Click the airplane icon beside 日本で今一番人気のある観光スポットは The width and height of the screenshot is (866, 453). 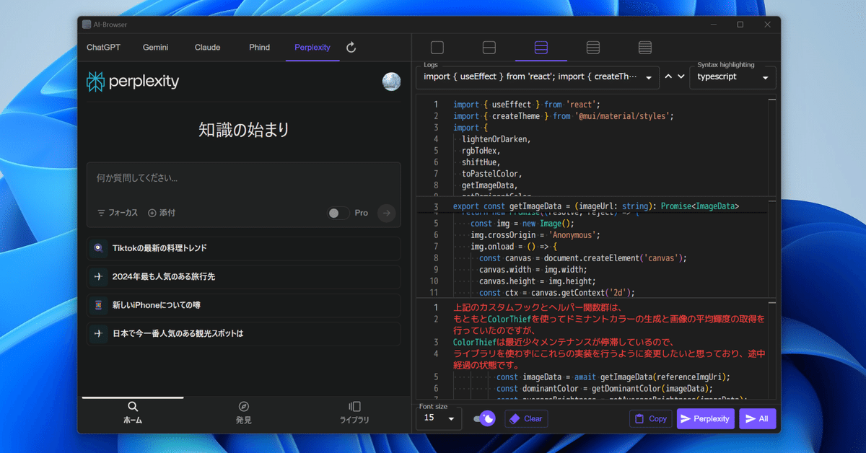pos(99,334)
